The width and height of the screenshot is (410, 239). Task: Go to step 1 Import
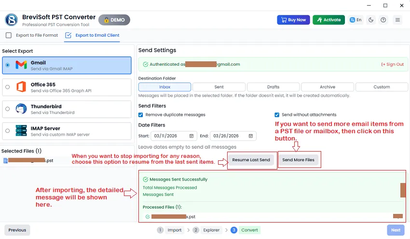pyautogui.click(x=170, y=230)
